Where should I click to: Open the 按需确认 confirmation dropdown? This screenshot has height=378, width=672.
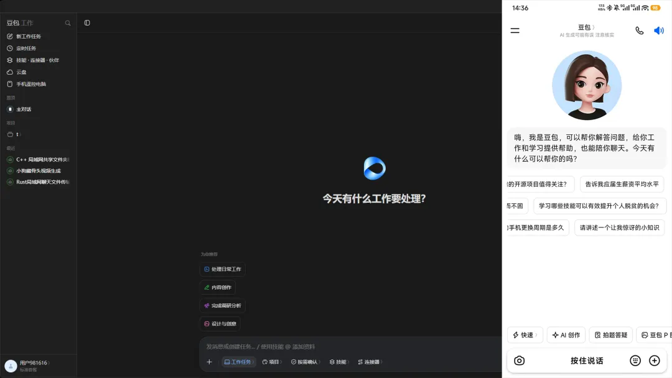306,362
